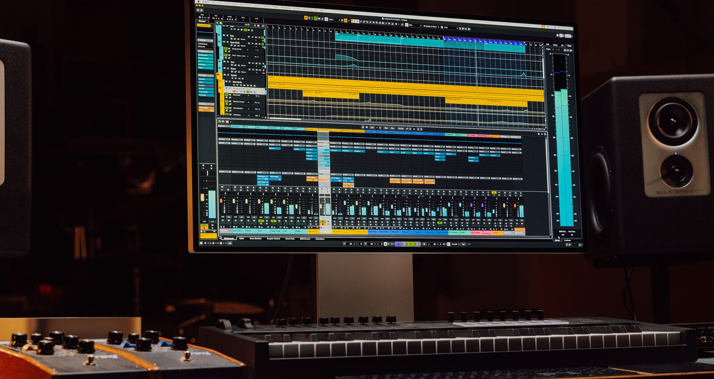The height and width of the screenshot is (379, 714).
Task: Click Record Enable on Retrologue Main Synth track
Action: point(234,91)
